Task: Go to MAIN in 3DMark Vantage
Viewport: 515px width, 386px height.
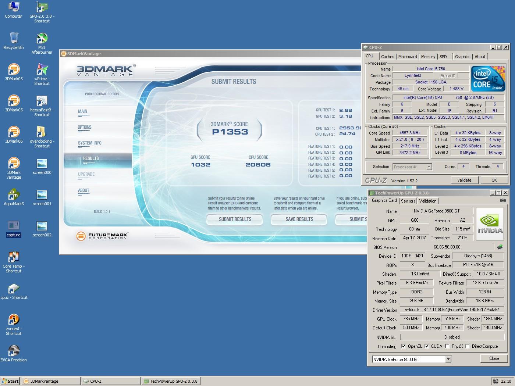Action: click(83, 111)
